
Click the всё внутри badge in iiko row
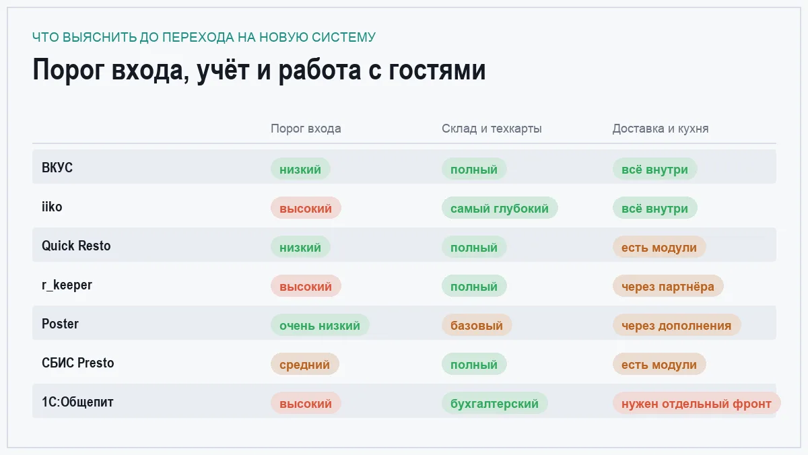point(654,208)
